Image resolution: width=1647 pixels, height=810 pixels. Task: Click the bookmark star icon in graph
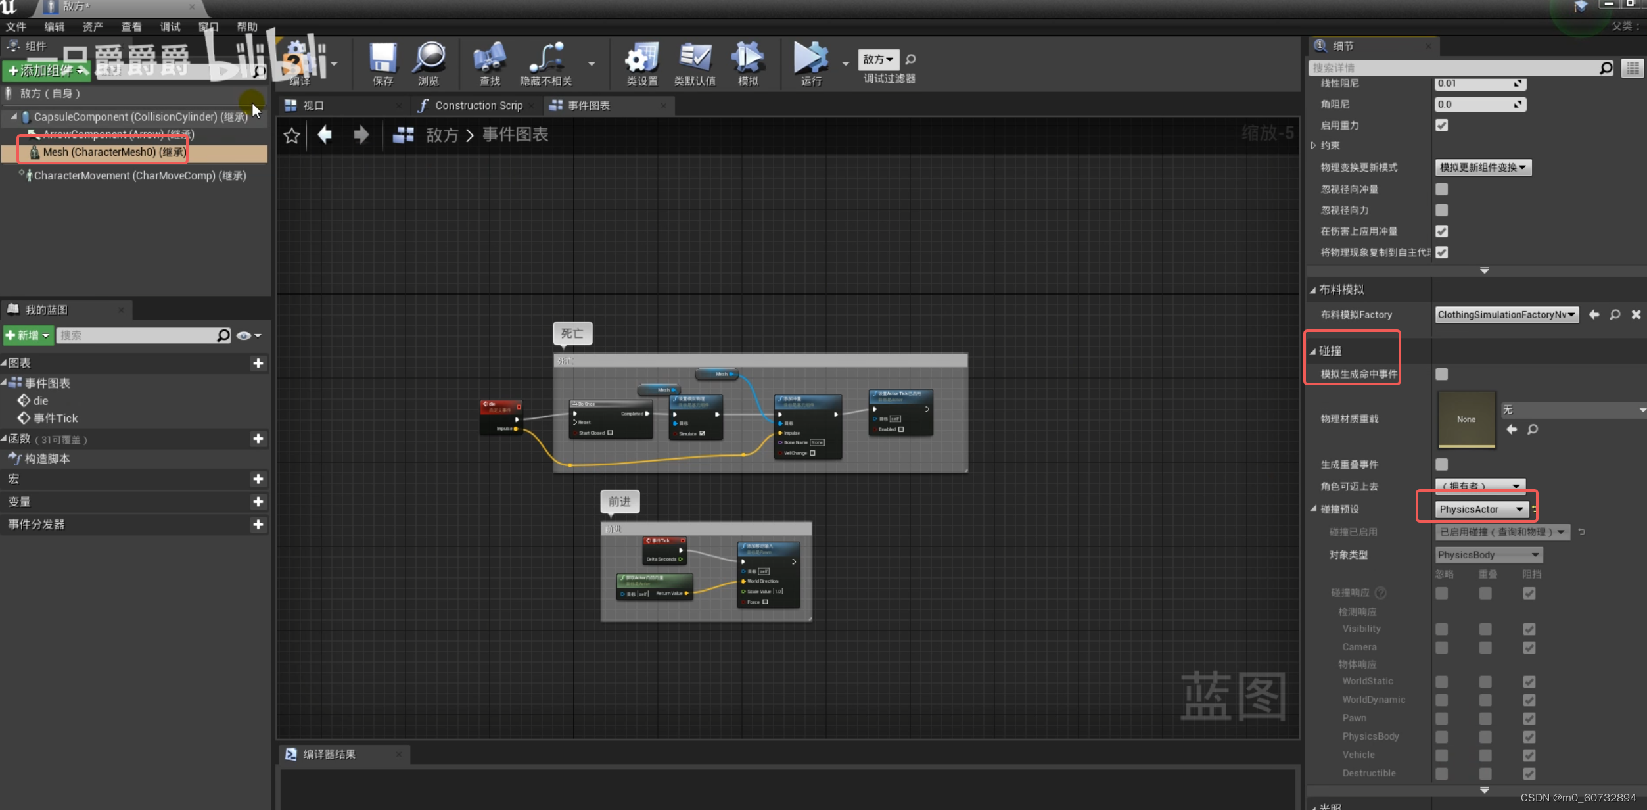[292, 135]
